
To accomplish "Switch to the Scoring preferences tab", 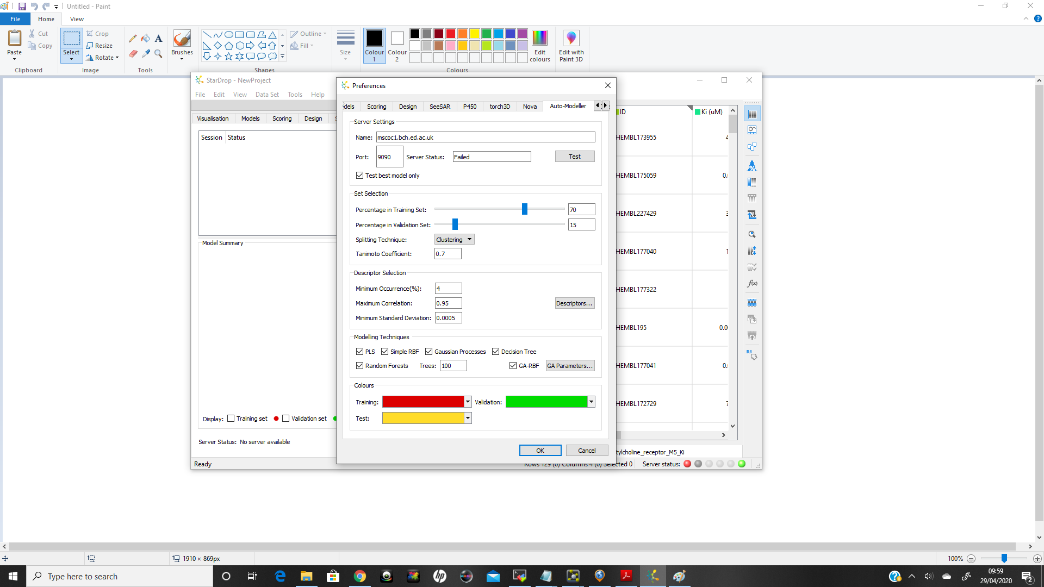I will click(376, 107).
